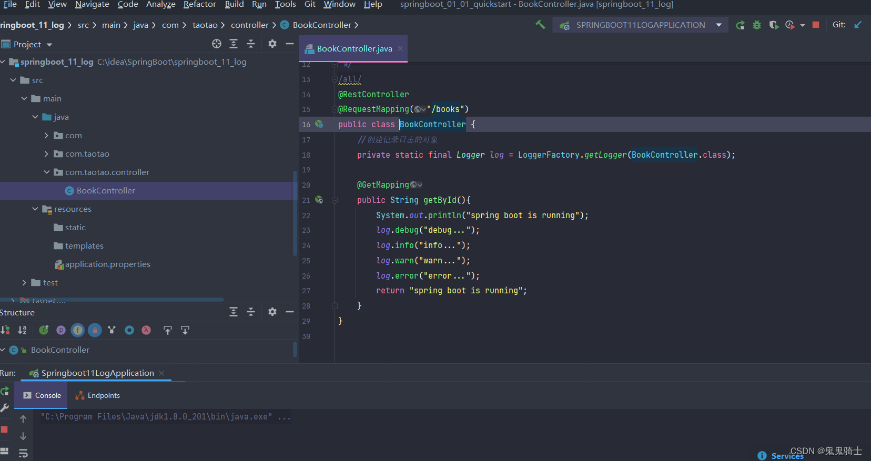The width and height of the screenshot is (871, 461).
Task: Toggle show fields in Structure
Action: tap(78, 330)
